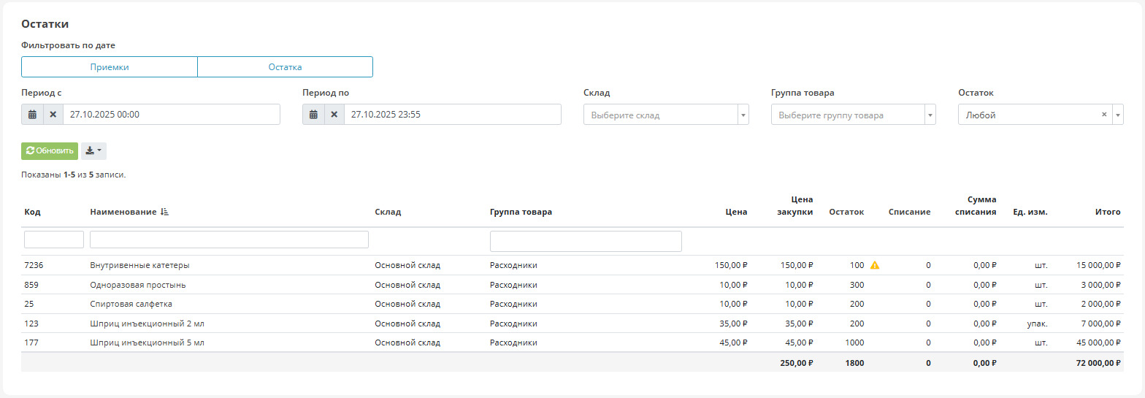Clear the Период по date value
The image size is (1145, 398).
click(334, 115)
